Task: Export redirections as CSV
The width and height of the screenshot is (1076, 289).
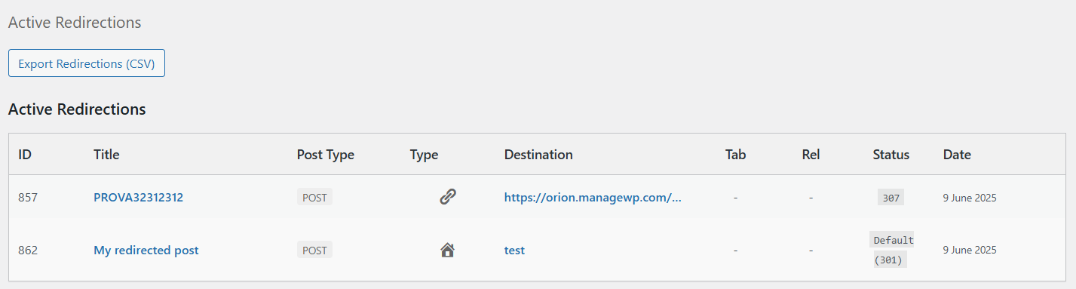Action: 87,63
